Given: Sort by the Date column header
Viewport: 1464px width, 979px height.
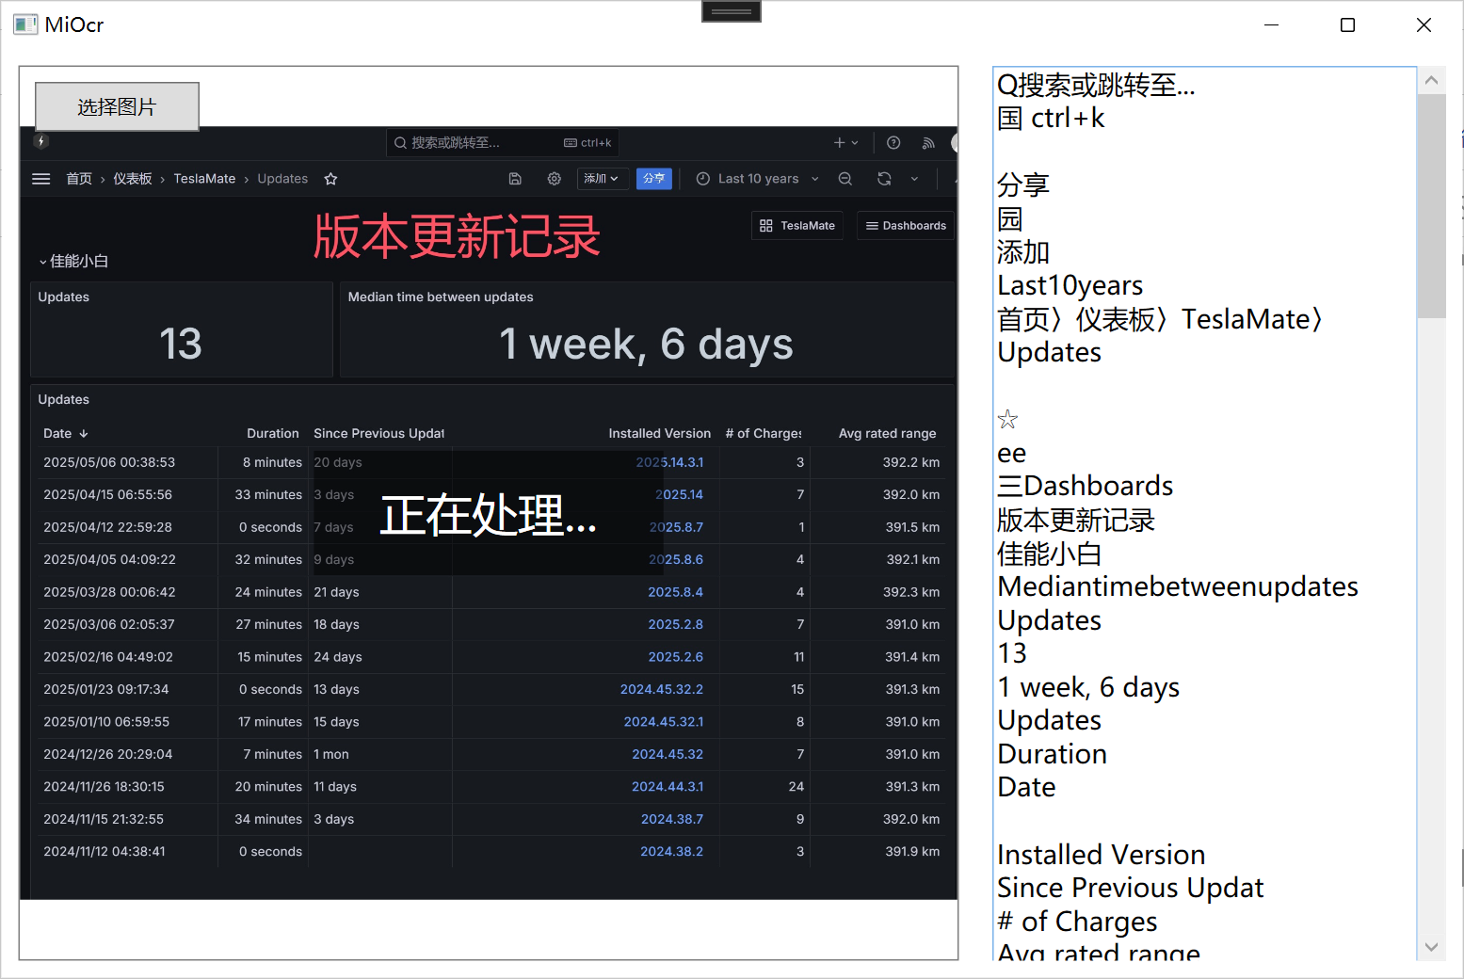Looking at the screenshot, I should point(65,434).
